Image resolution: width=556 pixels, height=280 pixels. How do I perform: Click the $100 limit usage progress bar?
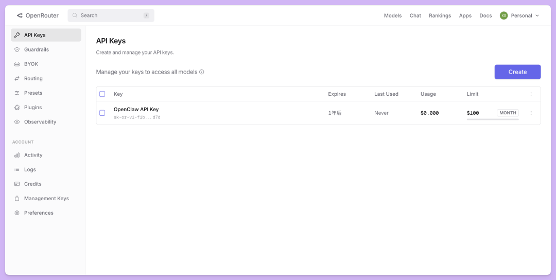click(x=492, y=119)
